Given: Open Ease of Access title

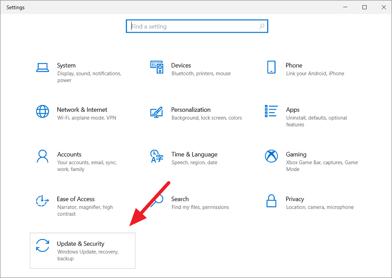Looking at the screenshot, I should coord(75,199).
